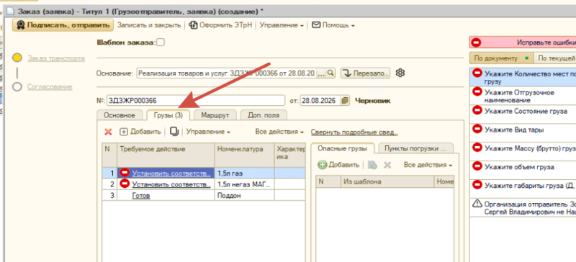This screenshot has height=262, width=576.
Task: Open the top Управление dropdown menu
Action: tap(282, 25)
